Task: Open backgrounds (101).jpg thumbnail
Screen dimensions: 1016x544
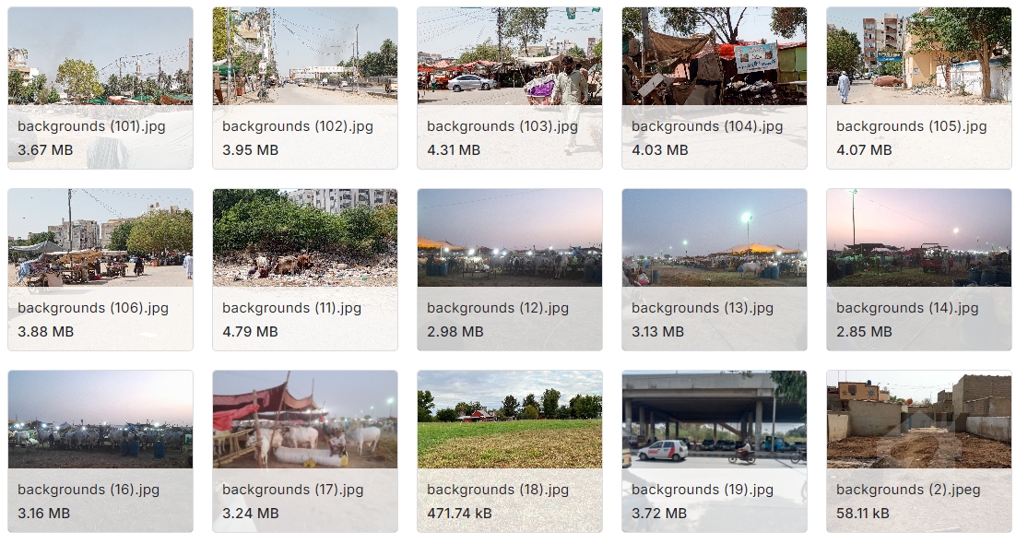Action: click(x=100, y=55)
